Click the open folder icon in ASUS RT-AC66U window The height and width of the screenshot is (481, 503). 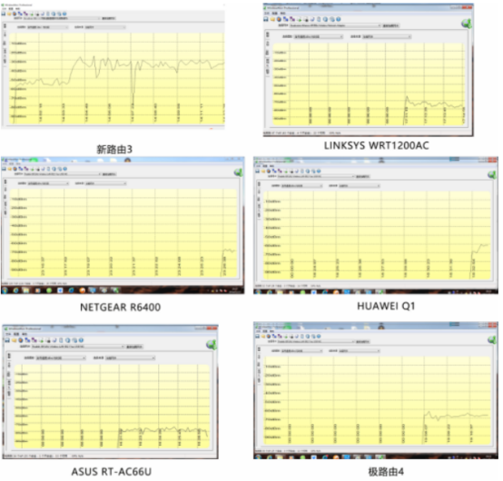coord(15,340)
